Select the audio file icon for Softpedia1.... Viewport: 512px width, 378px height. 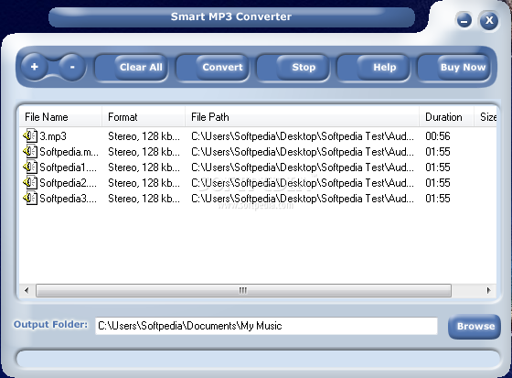pos(30,167)
